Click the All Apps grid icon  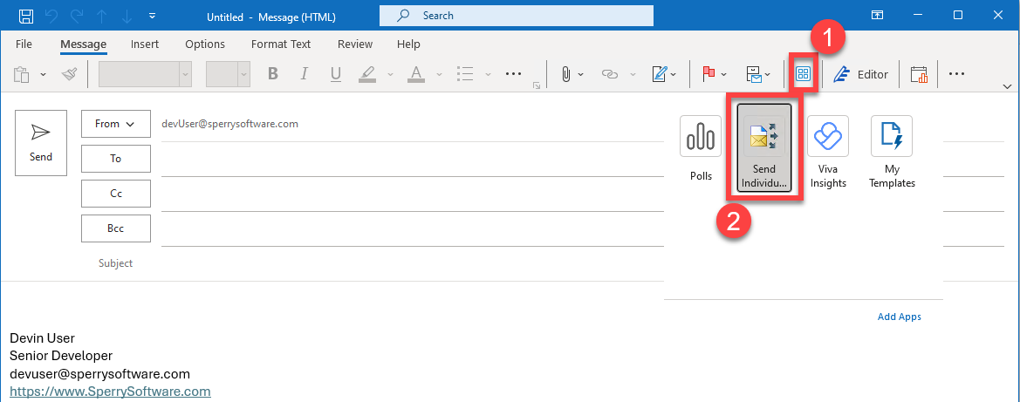804,74
